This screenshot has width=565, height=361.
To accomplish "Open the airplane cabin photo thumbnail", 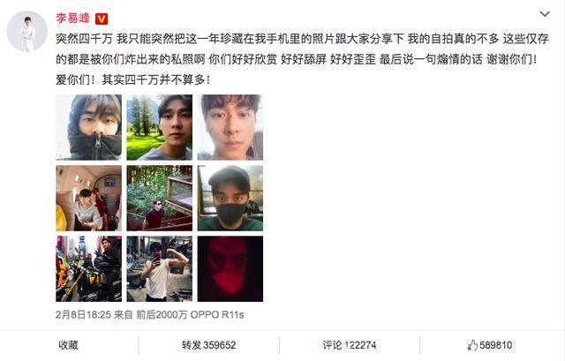I will click(88, 199).
